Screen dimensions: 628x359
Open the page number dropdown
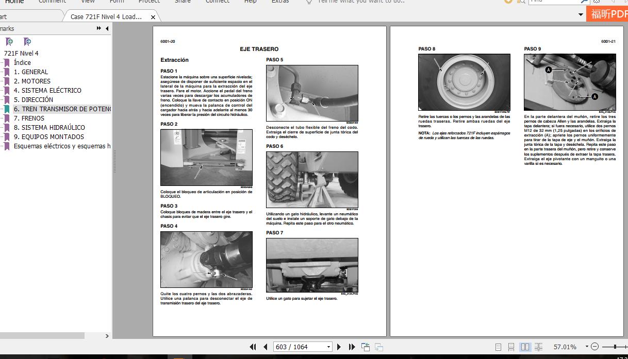[327, 346]
